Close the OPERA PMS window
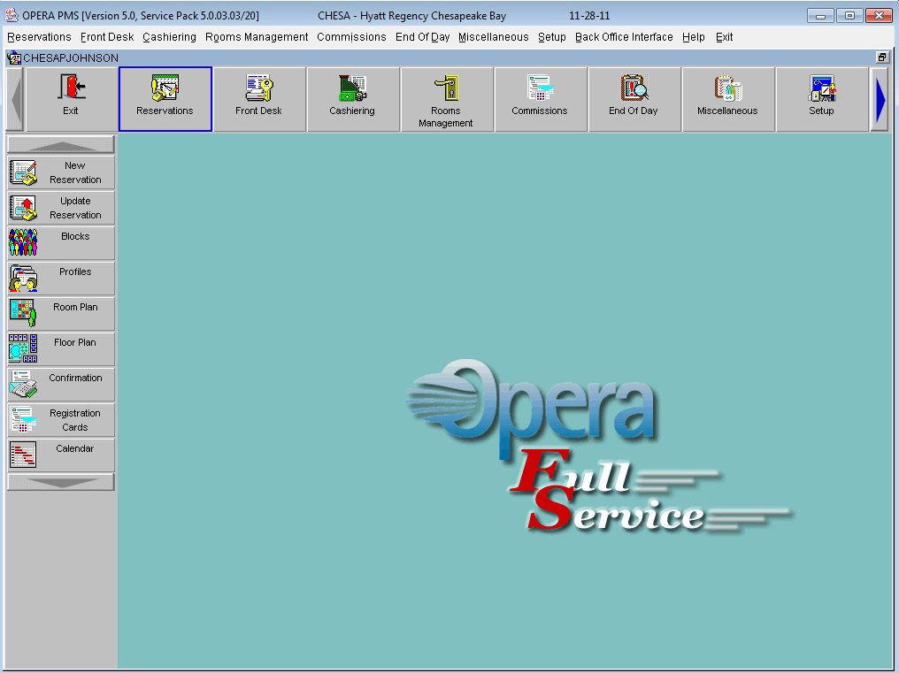Screen dimensions: 899x673 tap(879, 16)
